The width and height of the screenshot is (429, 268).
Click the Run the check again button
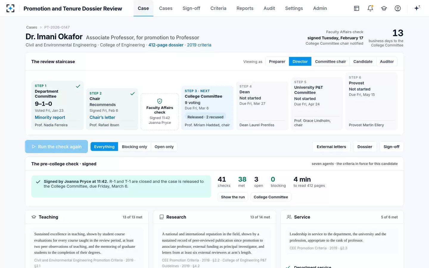click(57, 147)
